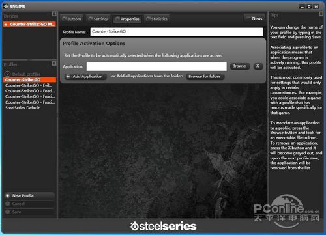Select the SteelSeries Default profile
This screenshot has height=235, width=326.
[23, 108]
